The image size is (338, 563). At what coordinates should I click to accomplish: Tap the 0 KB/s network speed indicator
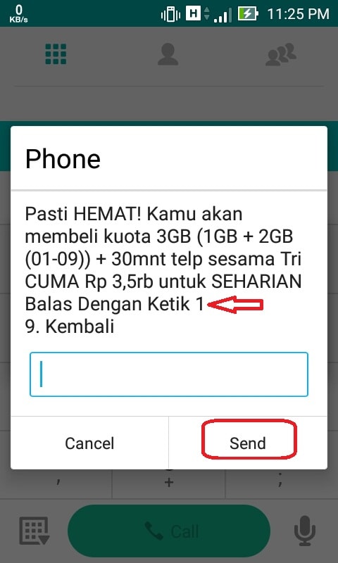[x=19, y=13]
